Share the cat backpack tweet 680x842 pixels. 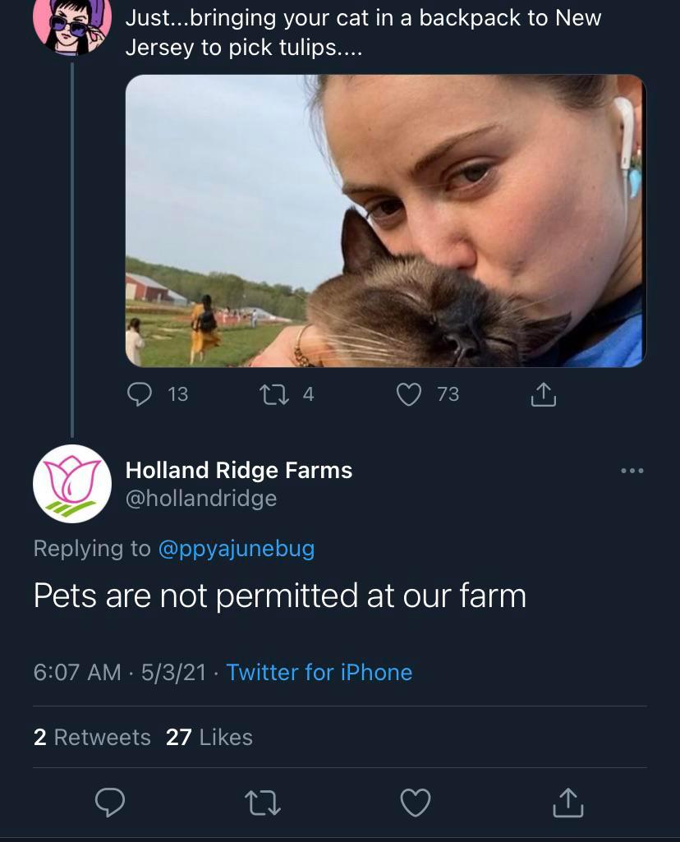(543, 396)
